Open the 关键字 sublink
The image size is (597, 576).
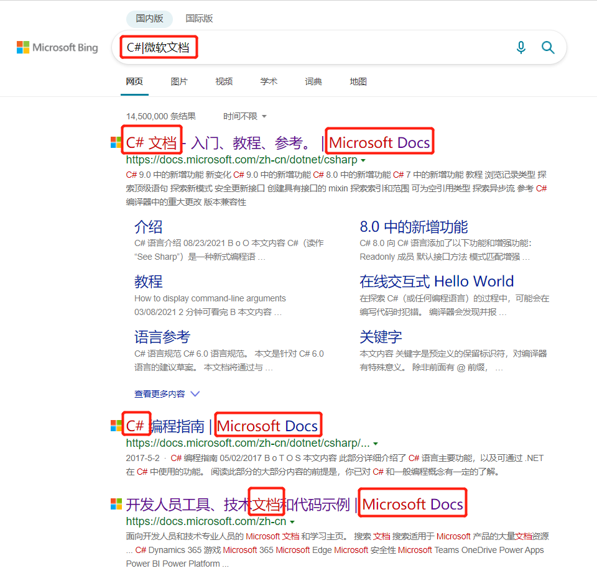point(381,337)
